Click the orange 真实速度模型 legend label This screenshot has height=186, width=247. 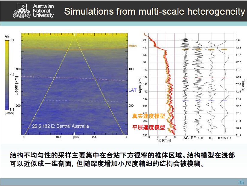click(x=149, y=116)
